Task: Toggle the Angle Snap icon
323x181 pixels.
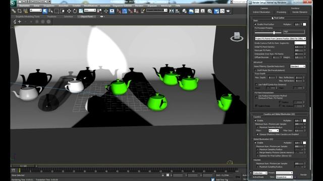Action: (x=125, y=11)
